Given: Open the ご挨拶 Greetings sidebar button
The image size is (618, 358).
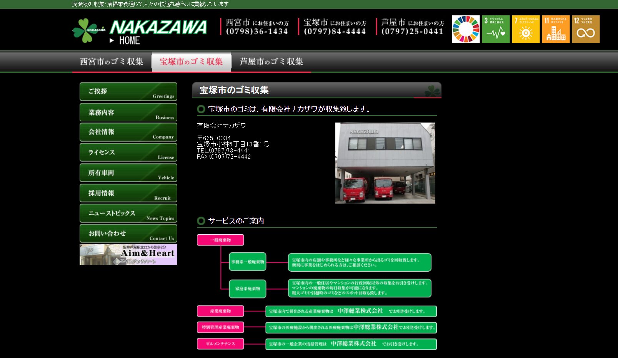Looking at the screenshot, I should (x=128, y=92).
